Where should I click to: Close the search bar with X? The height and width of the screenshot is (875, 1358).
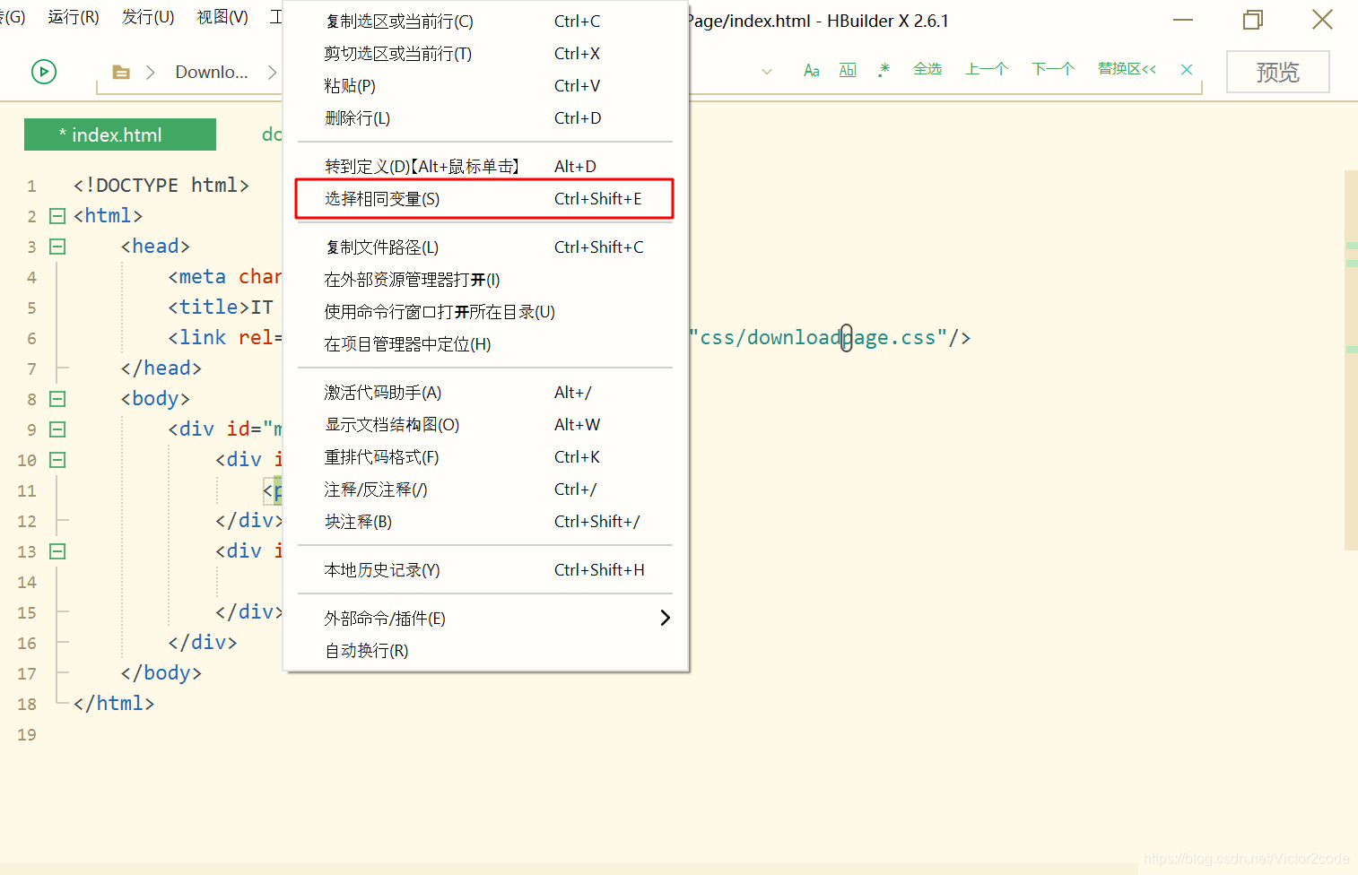[1187, 69]
